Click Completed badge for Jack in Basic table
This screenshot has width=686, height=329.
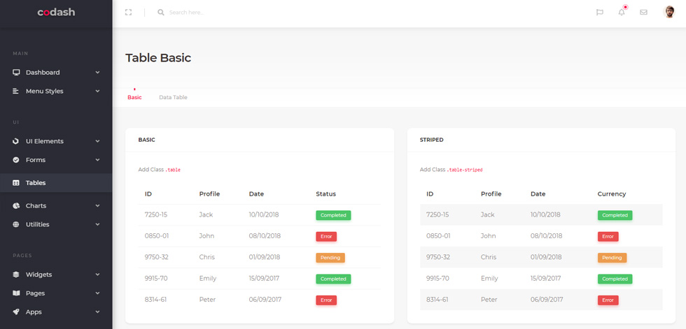click(x=333, y=215)
